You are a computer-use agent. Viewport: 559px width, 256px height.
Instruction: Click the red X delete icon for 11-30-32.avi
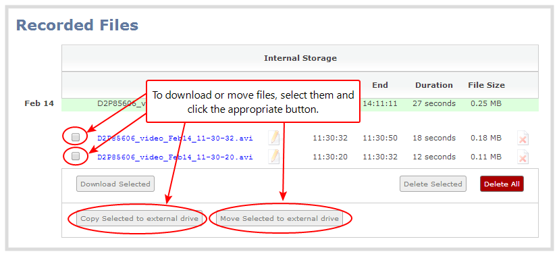coord(523,138)
